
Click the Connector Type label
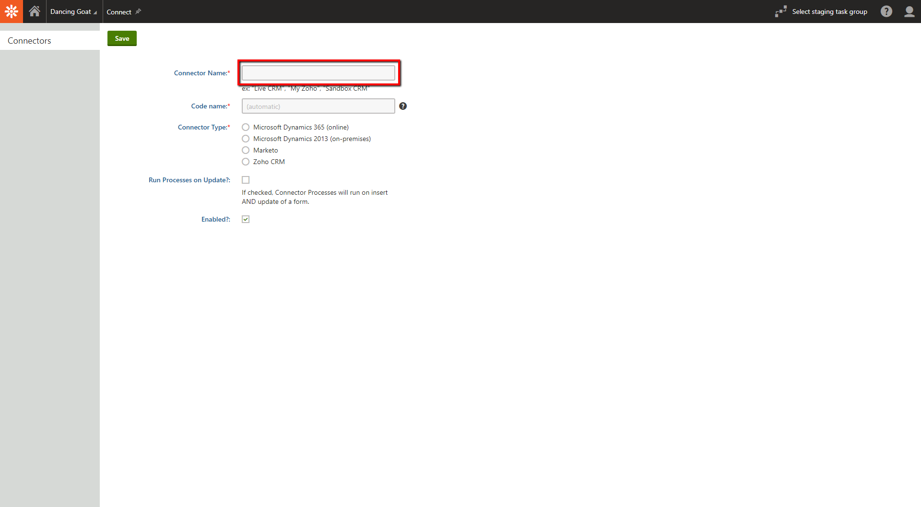204,127
